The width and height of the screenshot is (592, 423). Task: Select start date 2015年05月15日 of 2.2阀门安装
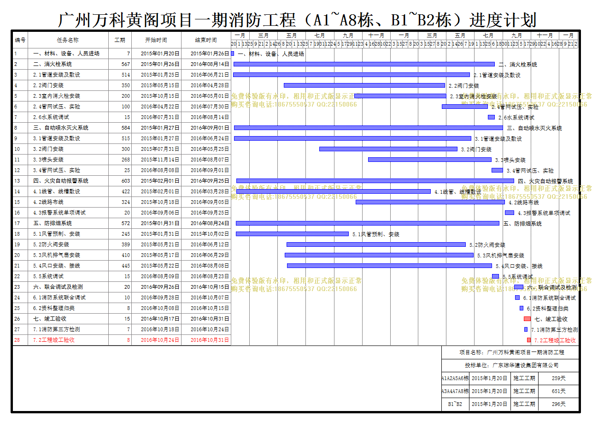(x=160, y=85)
